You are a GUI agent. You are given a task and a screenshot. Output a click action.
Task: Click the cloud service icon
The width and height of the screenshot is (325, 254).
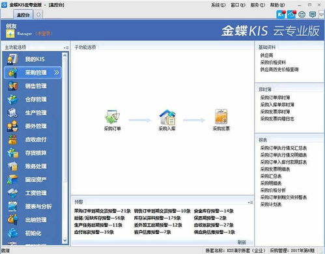291,14
